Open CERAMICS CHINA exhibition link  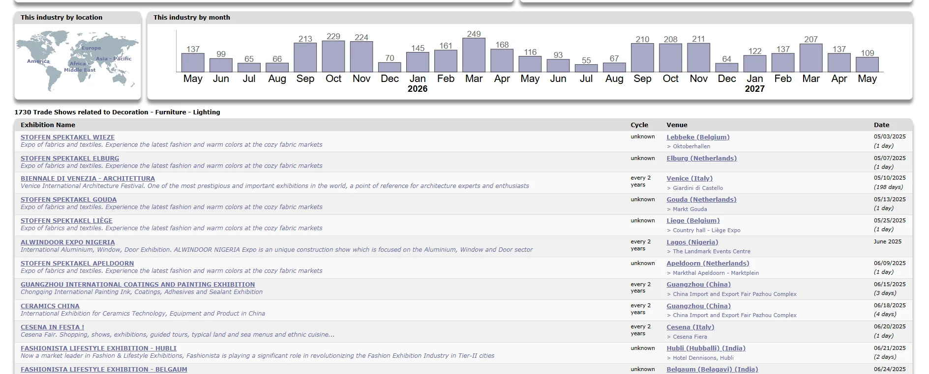click(50, 306)
